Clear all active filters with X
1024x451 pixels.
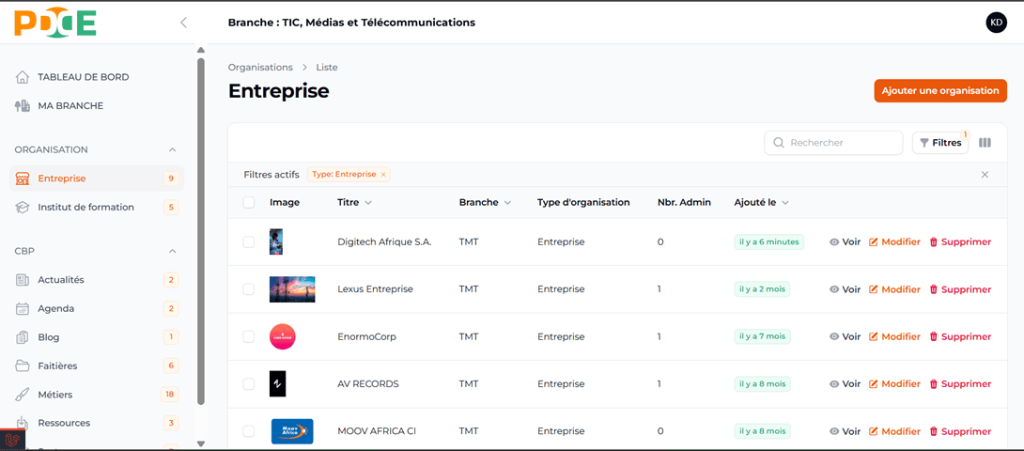point(985,175)
